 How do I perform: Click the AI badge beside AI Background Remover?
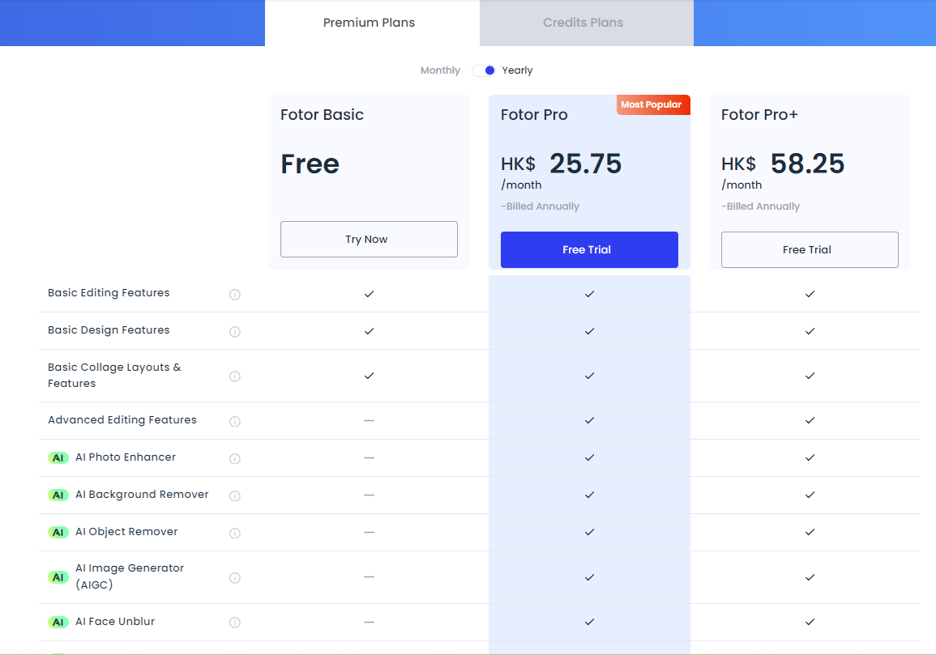(58, 496)
